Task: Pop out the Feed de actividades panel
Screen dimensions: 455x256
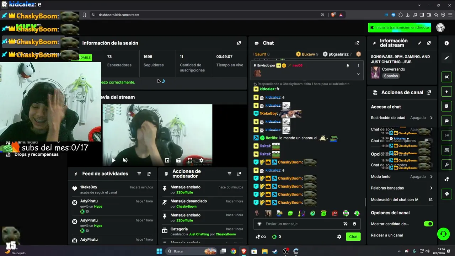Action: tap(149, 174)
